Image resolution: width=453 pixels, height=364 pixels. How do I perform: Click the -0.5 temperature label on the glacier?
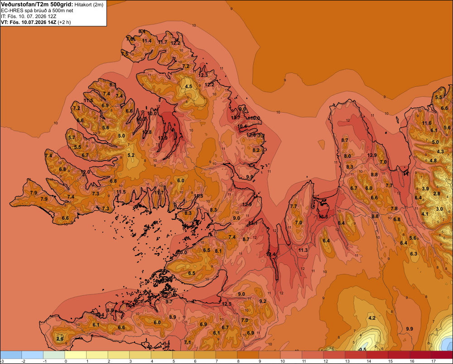[361, 349]
